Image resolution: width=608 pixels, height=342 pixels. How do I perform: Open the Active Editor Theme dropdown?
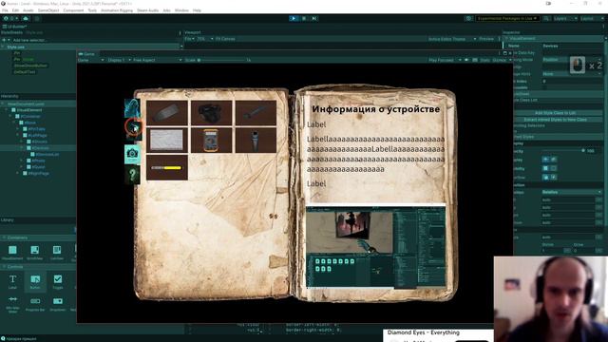click(x=452, y=39)
